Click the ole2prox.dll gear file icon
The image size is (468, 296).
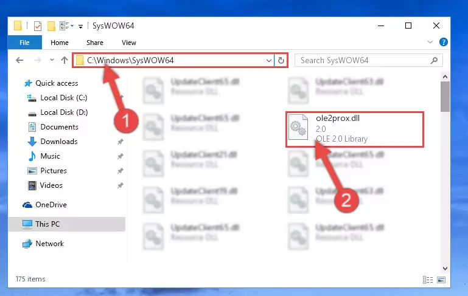click(x=298, y=126)
